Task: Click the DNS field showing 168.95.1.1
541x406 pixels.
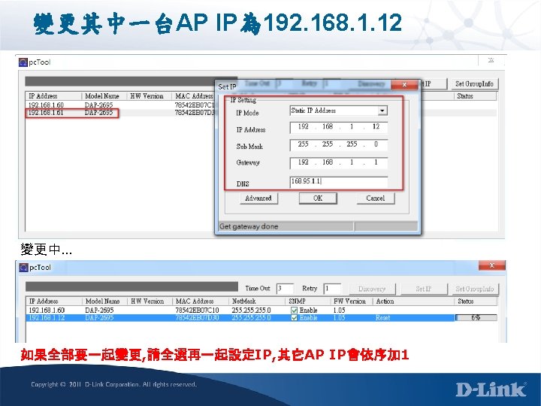Action: coord(338,182)
